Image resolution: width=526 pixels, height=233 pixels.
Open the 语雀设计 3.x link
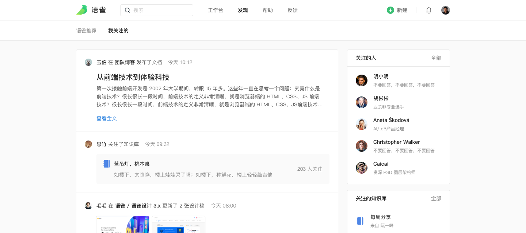click(146, 206)
